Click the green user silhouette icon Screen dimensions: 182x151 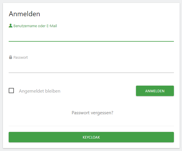[11, 26]
